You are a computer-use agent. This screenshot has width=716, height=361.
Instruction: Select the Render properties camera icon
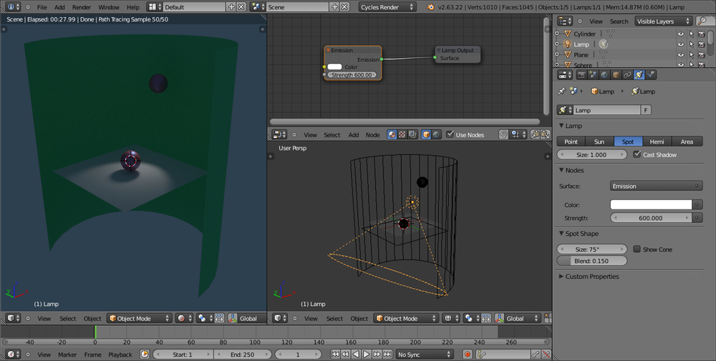tap(581, 74)
